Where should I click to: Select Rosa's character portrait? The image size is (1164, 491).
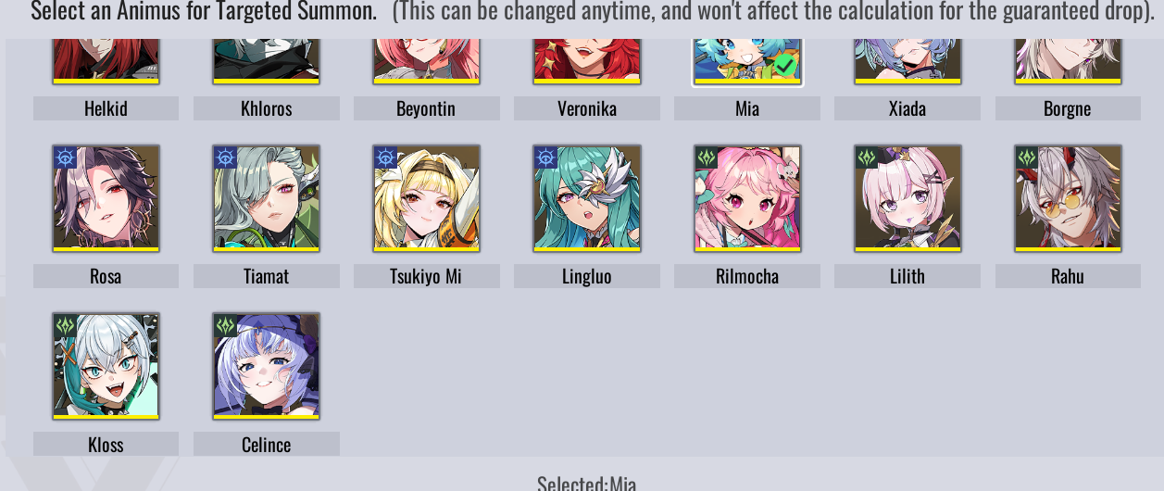pyautogui.click(x=106, y=198)
